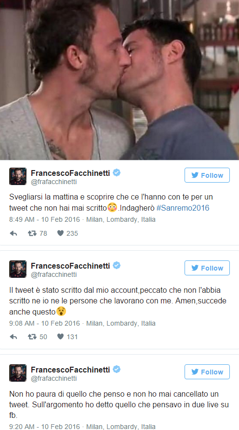The width and height of the screenshot is (239, 430).
Task: Follow FrancescoFacchinetti from the first tweet
Action: (x=207, y=175)
